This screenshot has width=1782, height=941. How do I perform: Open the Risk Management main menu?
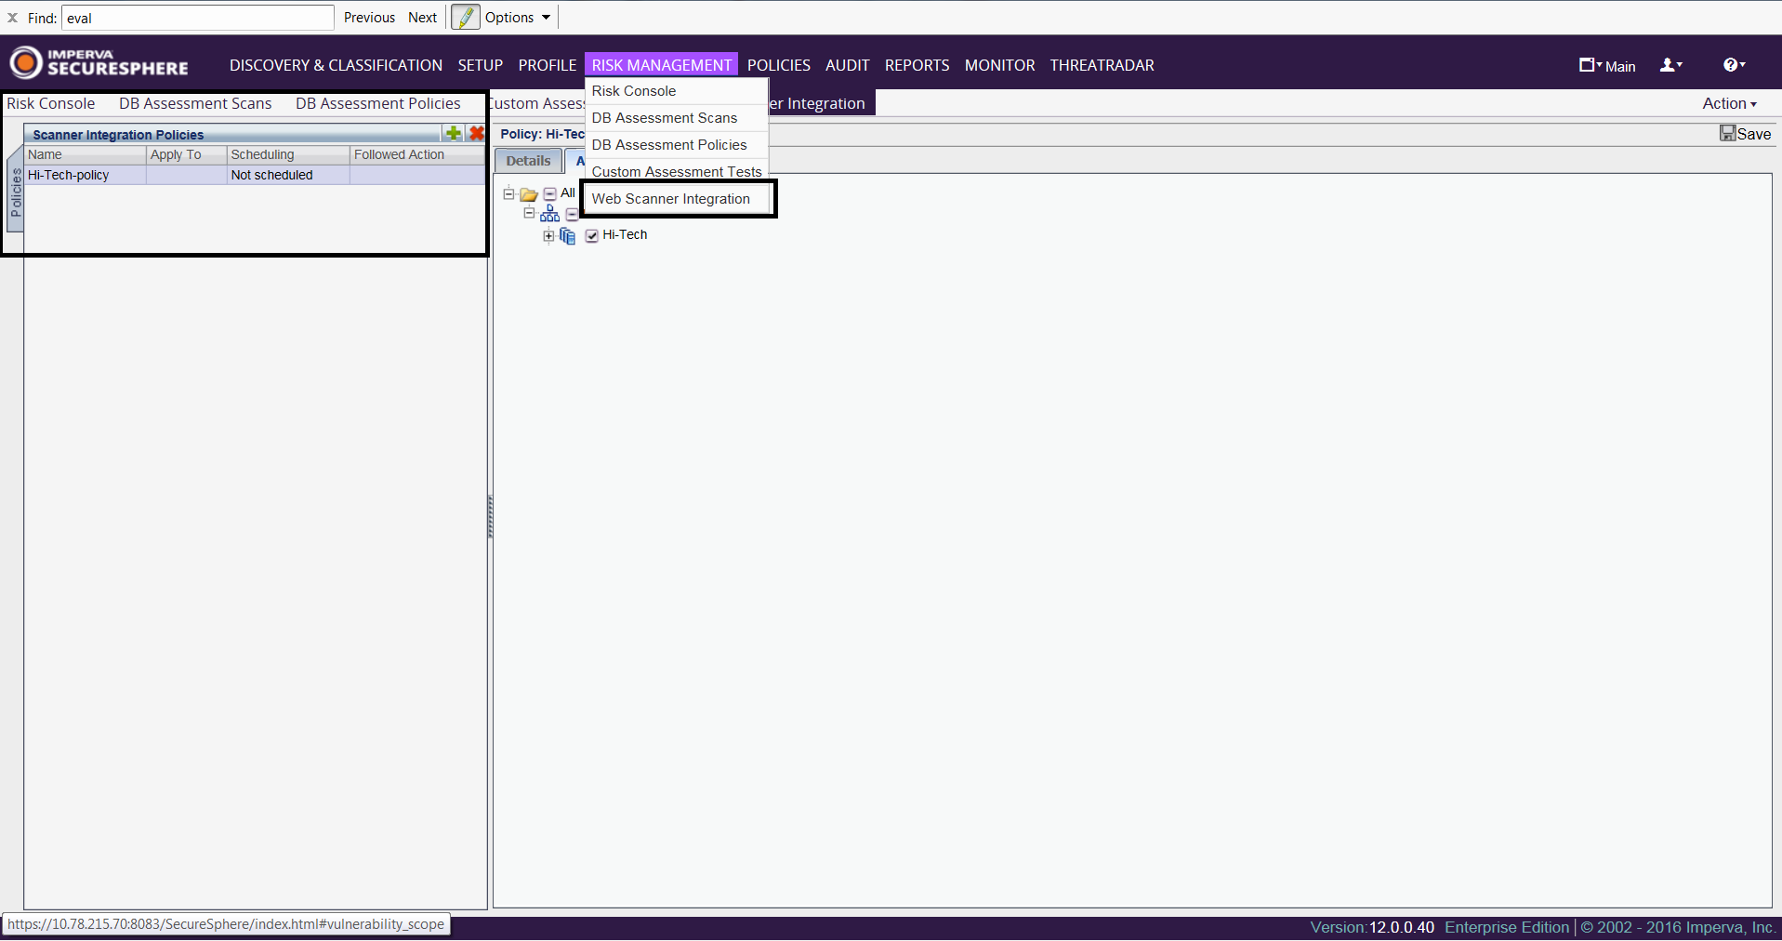pyautogui.click(x=661, y=65)
